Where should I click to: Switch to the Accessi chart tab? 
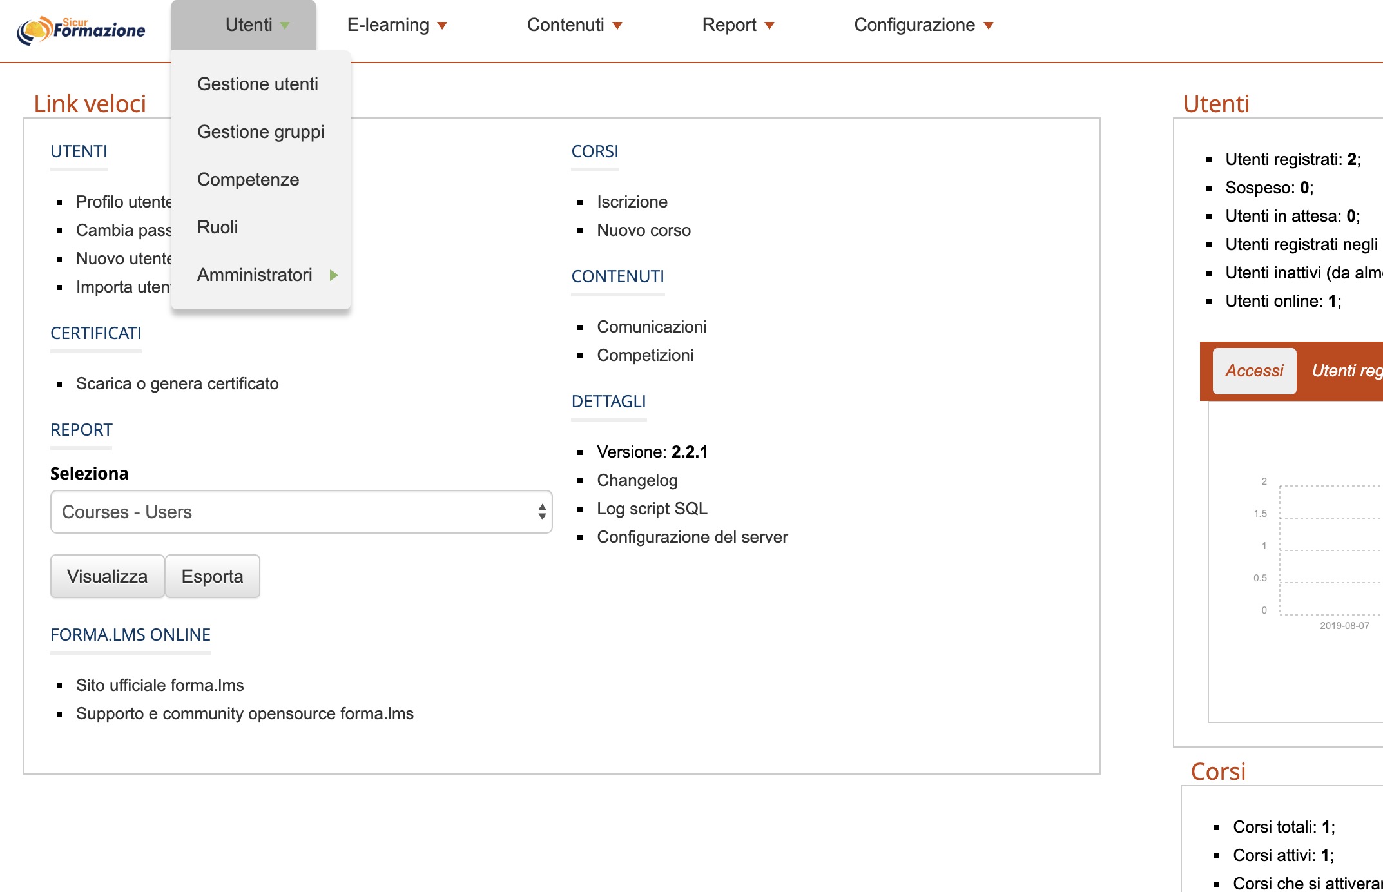pos(1253,371)
